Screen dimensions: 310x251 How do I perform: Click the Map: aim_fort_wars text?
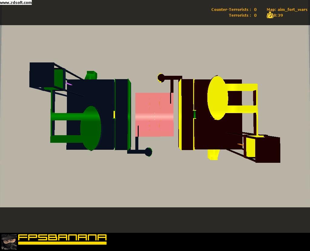tap(287, 9)
